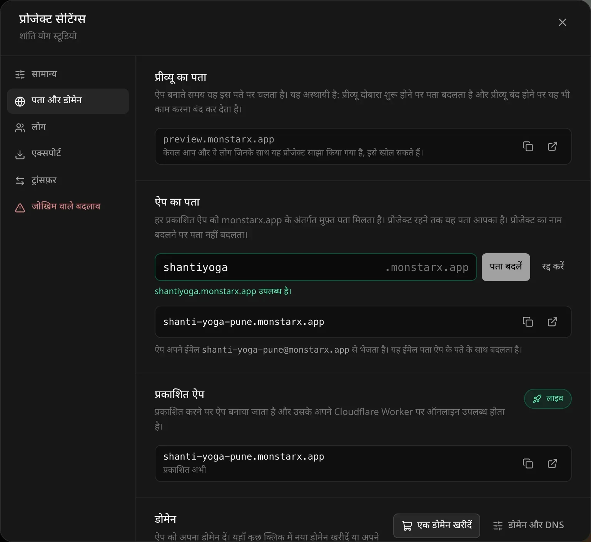Click the shantiyoga.monstarx.app उपलब्ध है message

click(x=223, y=291)
